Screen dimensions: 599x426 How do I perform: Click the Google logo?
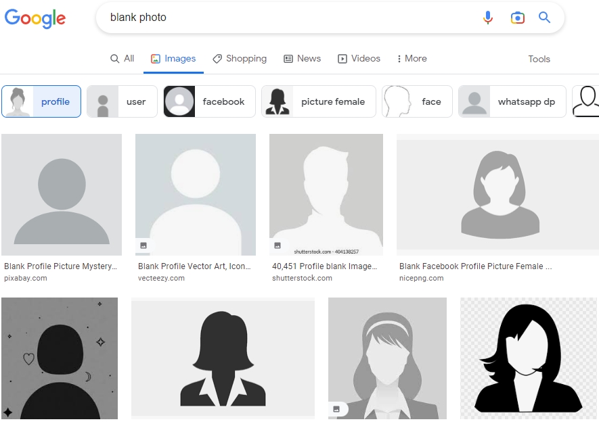[x=35, y=18]
